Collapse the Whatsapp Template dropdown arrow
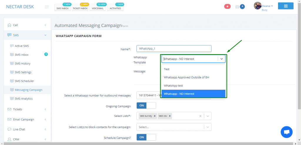 click(222, 59)
